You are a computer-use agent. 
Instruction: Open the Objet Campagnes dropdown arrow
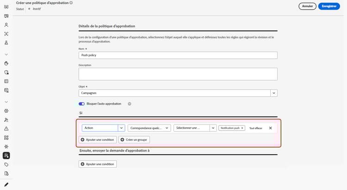coord(274,93)
